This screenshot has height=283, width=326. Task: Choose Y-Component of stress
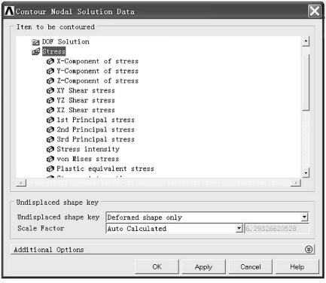(x=98, y=72)
